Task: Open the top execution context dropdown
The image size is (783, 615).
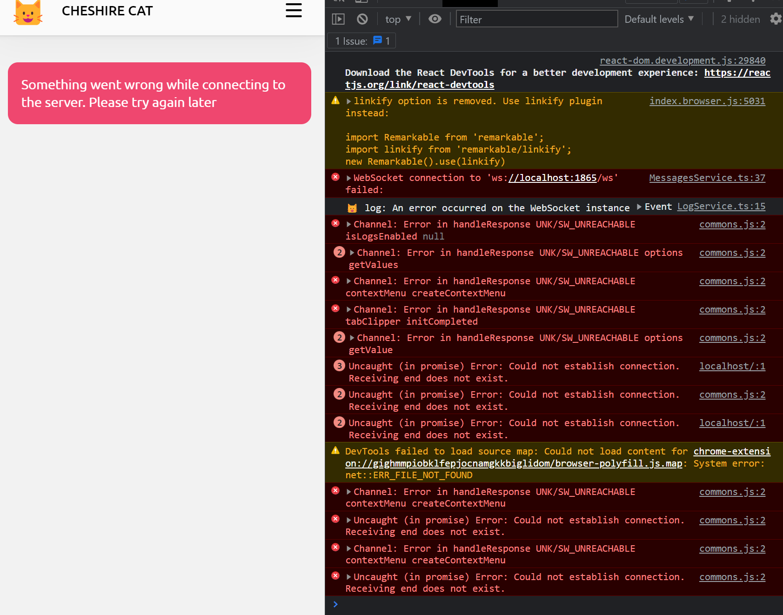Action: (397, 19)
